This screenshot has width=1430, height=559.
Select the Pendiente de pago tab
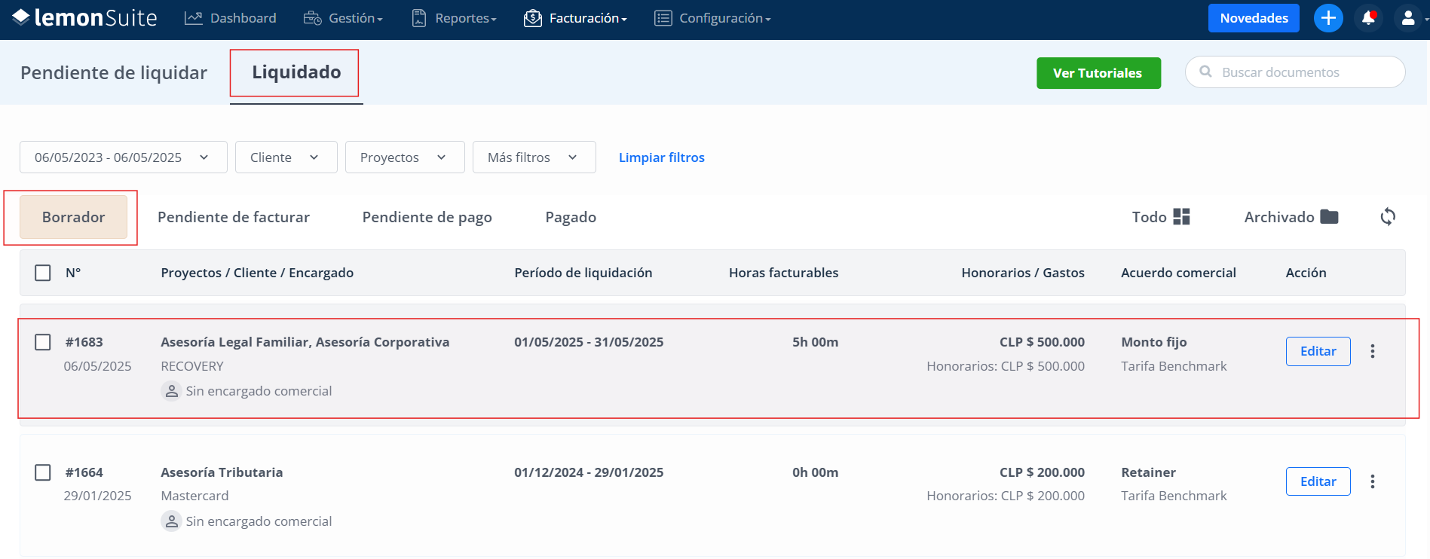pos(427,217)
